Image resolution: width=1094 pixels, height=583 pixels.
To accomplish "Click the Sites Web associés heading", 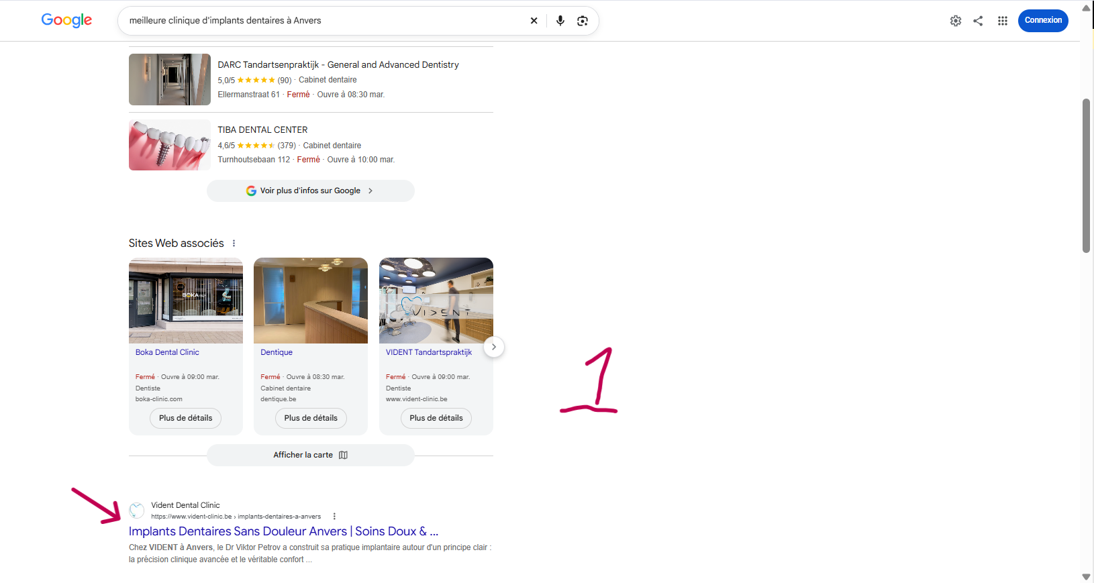I will tap(177, 244).
